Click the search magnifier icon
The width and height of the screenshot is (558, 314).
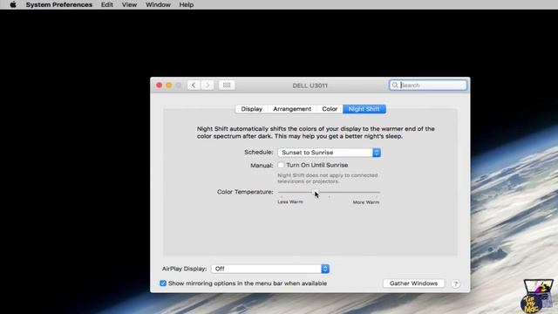point(395,85)
